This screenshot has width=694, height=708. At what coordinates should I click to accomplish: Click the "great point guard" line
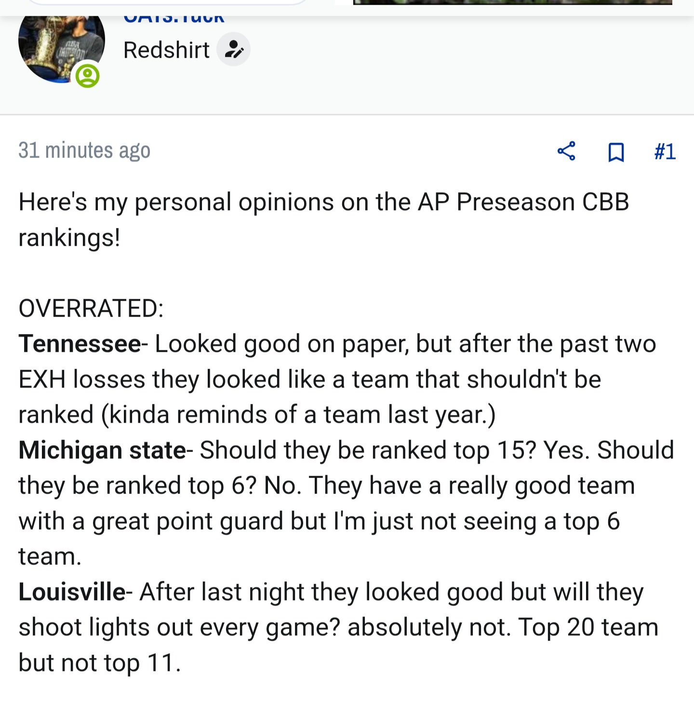pos(319,521)
